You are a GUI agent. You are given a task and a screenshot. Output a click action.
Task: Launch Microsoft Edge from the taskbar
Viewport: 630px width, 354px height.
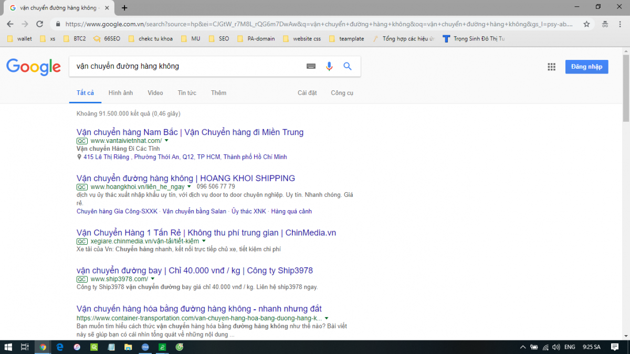point(60,347)
